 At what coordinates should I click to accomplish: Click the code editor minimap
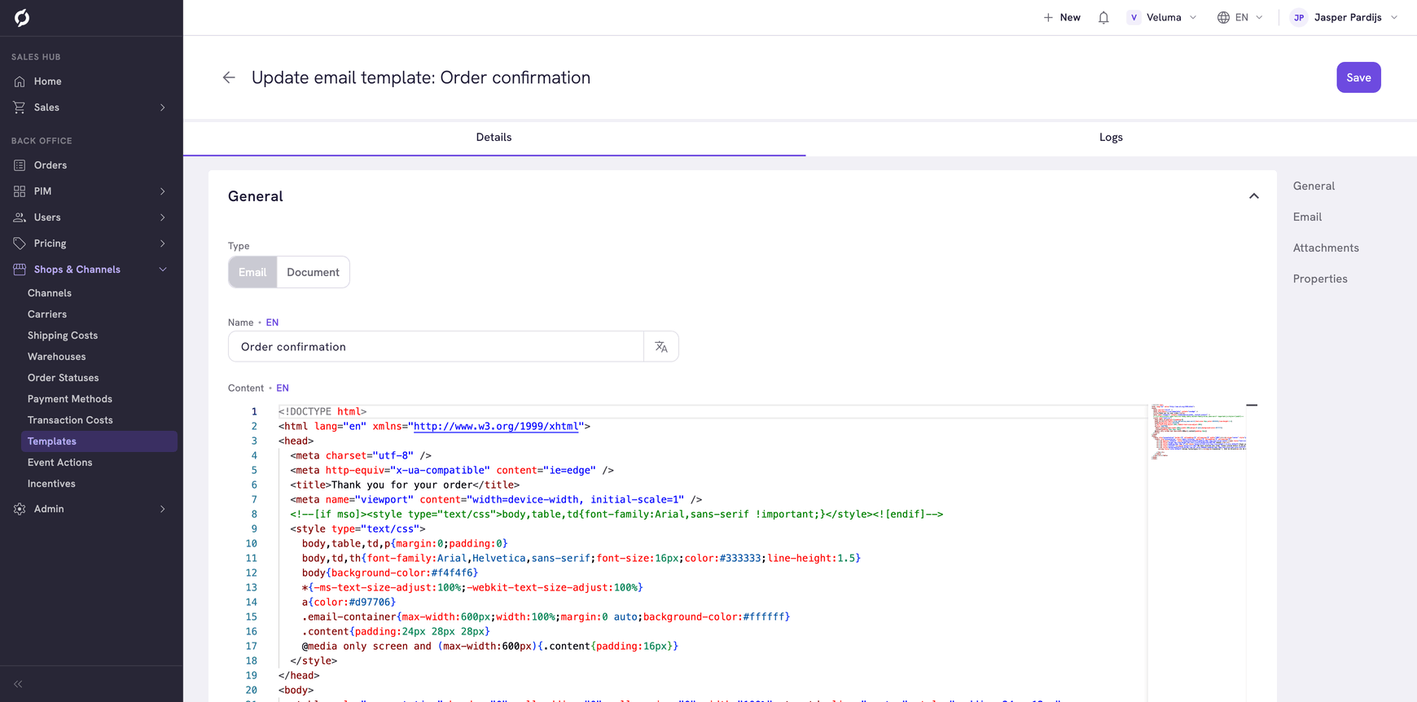(1197, 432)
